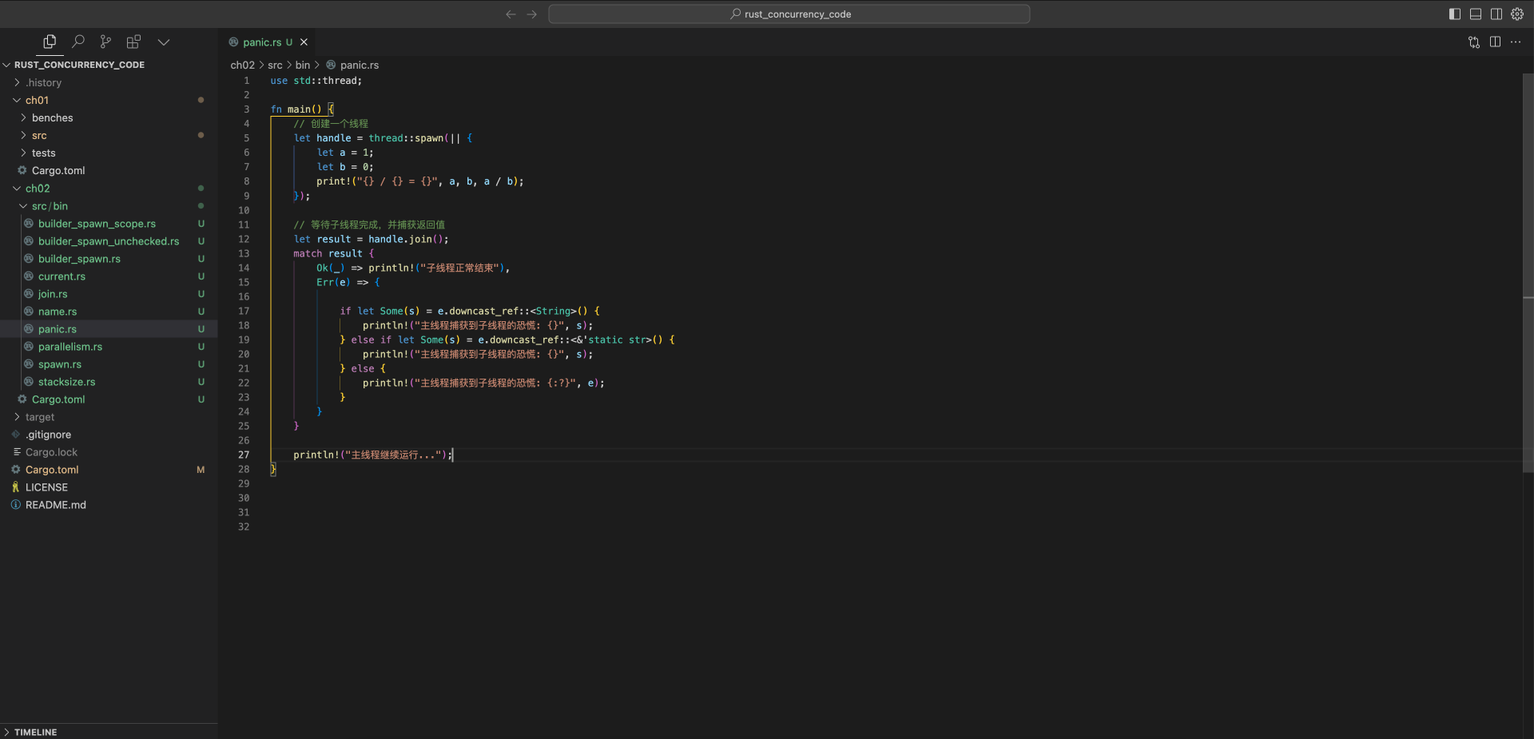Open builder_spawn_scope.rs file
The image size is (1534, 739).
tap(109, 224)
